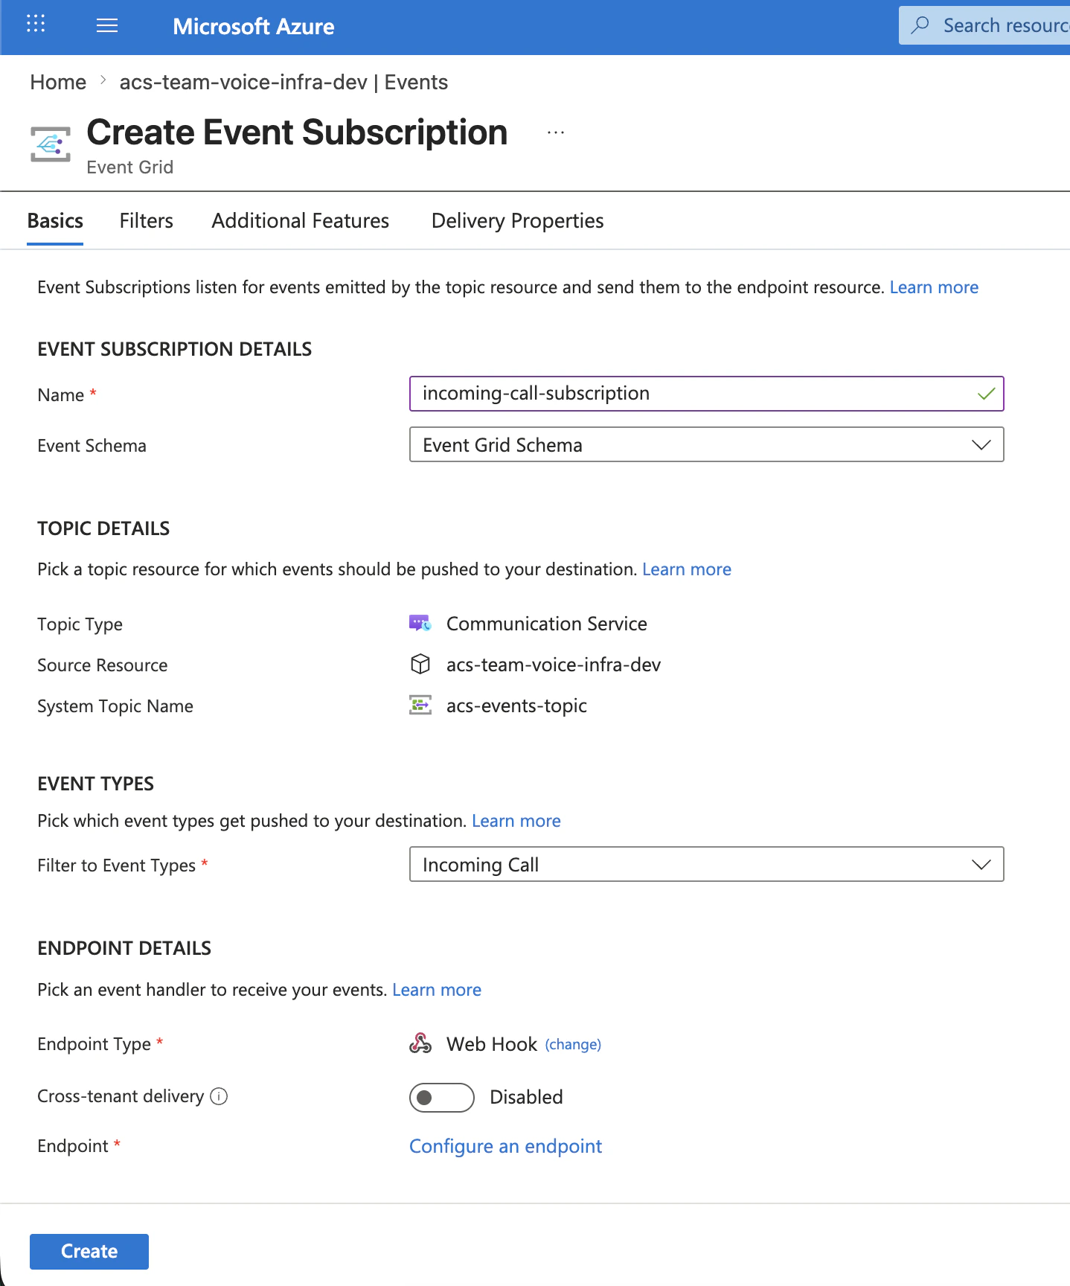Open Learn more under Topic Details
Image resolution: width=1070 pixels, height=1286 pixels.
click(x=687, y=569)
